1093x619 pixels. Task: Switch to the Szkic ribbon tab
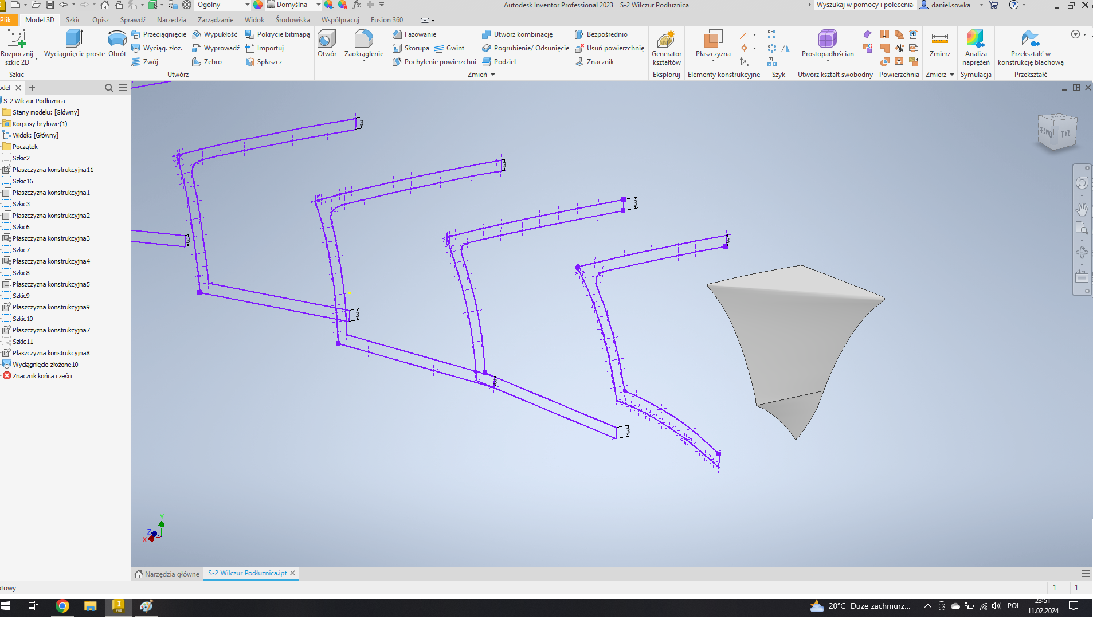73,20
